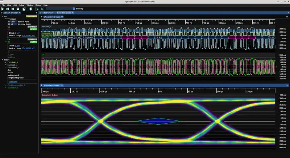Switch to the Filter Graph tab
This screenshot has height=158, width=290.
pos(48,13)
